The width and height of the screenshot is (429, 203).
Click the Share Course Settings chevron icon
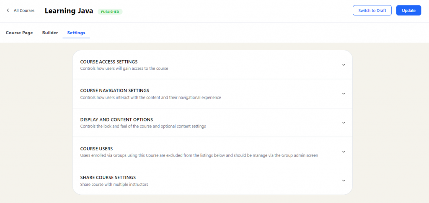coord(344,180)
